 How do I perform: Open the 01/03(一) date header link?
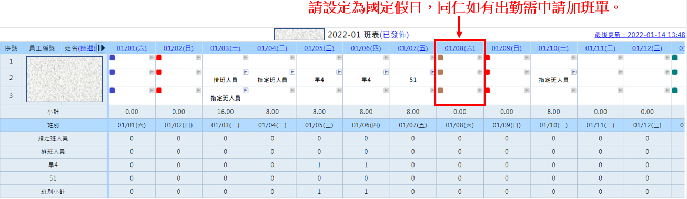tap(225, 48)
